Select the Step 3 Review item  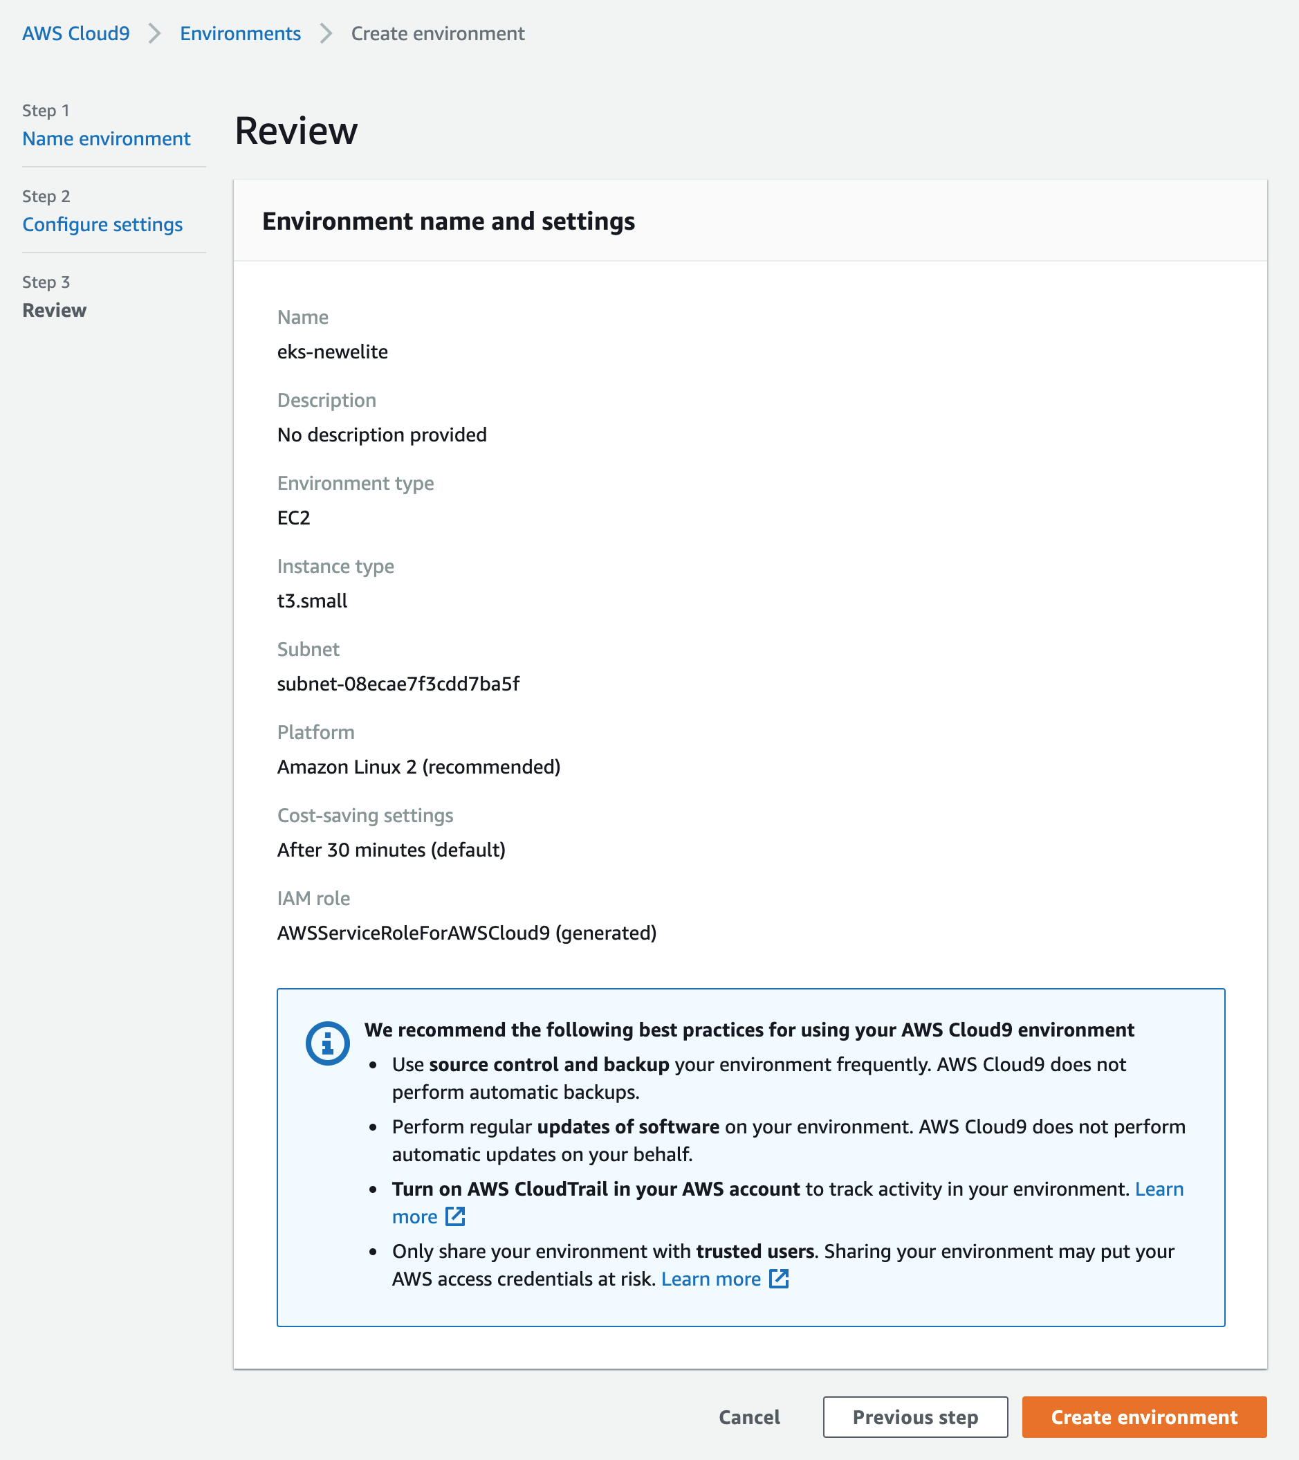point(54,310)
